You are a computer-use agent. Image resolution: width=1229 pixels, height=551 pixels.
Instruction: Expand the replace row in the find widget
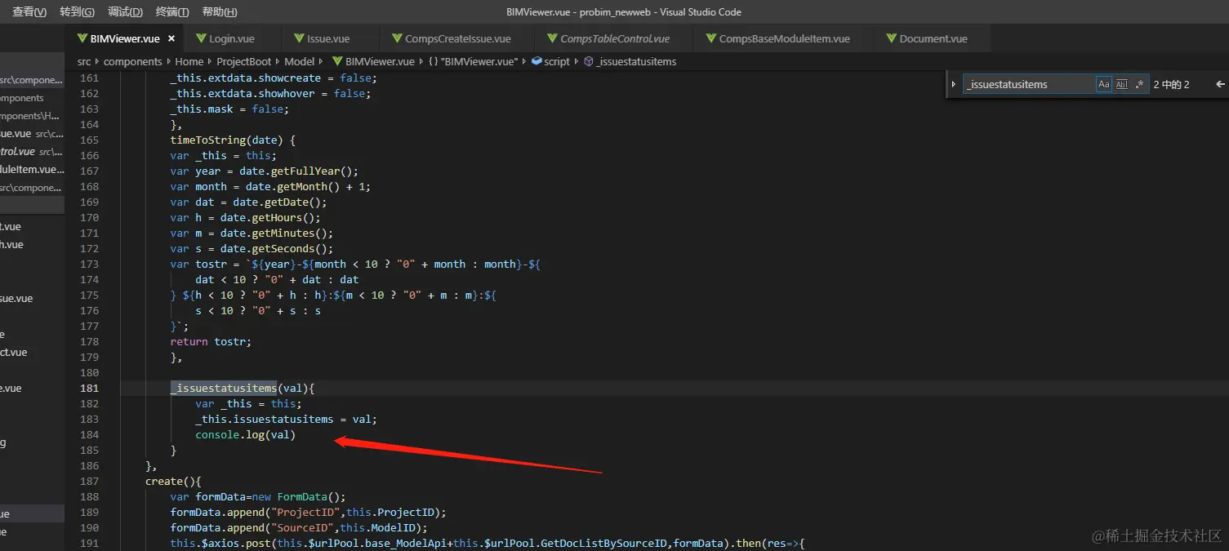954,84
